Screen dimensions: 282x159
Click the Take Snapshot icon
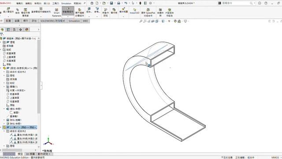(160, 10)
